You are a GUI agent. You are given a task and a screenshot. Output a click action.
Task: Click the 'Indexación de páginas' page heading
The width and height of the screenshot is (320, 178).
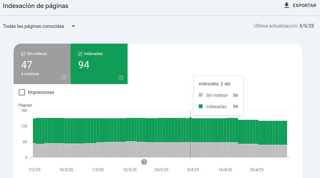(35, 6)
